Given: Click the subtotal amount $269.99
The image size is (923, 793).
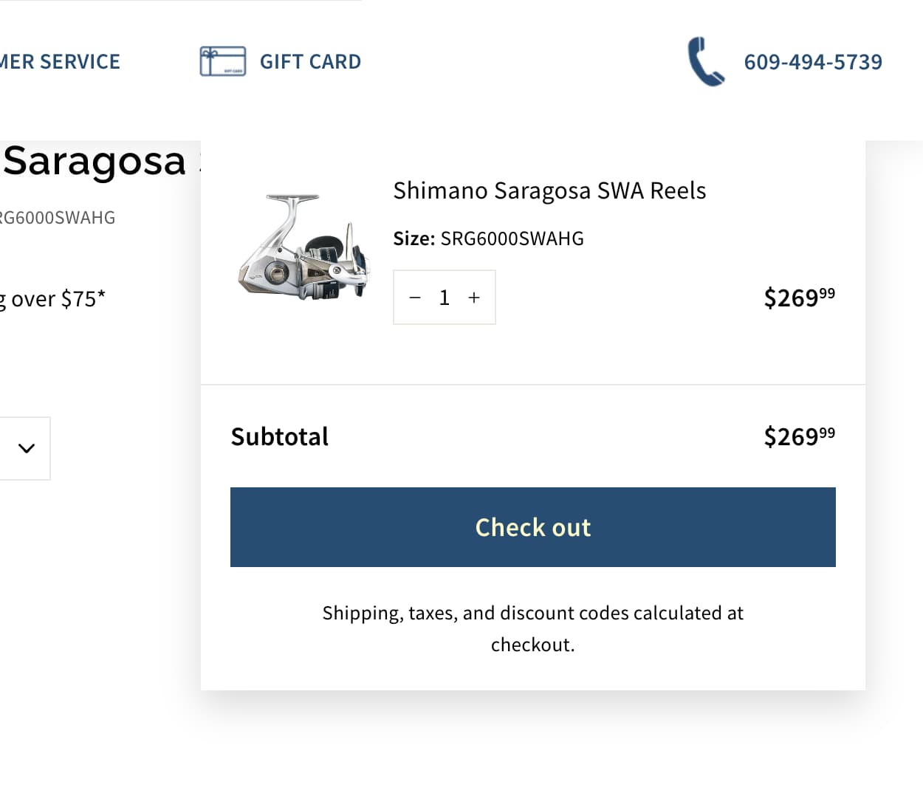Looking at the screenshot, I should (x=800, y=436).
